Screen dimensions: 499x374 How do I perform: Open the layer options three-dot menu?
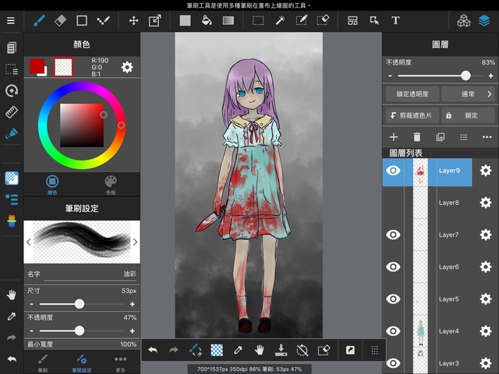point(487,137)
